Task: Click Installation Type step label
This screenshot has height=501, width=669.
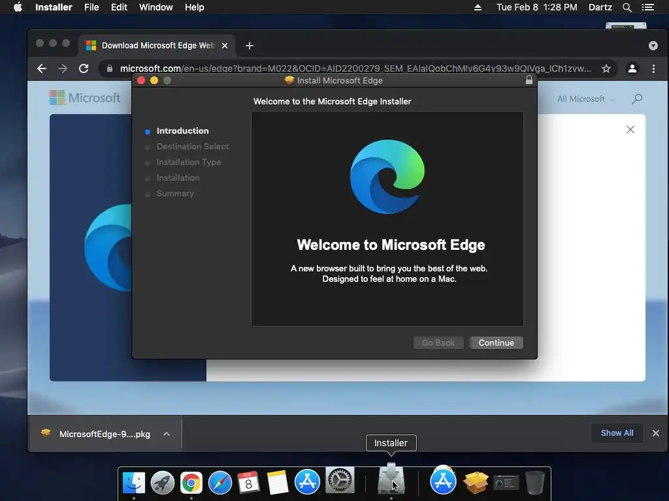Action: click(x=189, y=162)
